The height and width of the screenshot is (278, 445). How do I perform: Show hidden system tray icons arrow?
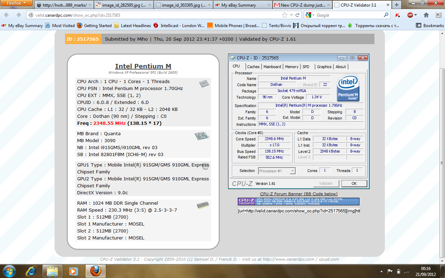pos(382,271)
